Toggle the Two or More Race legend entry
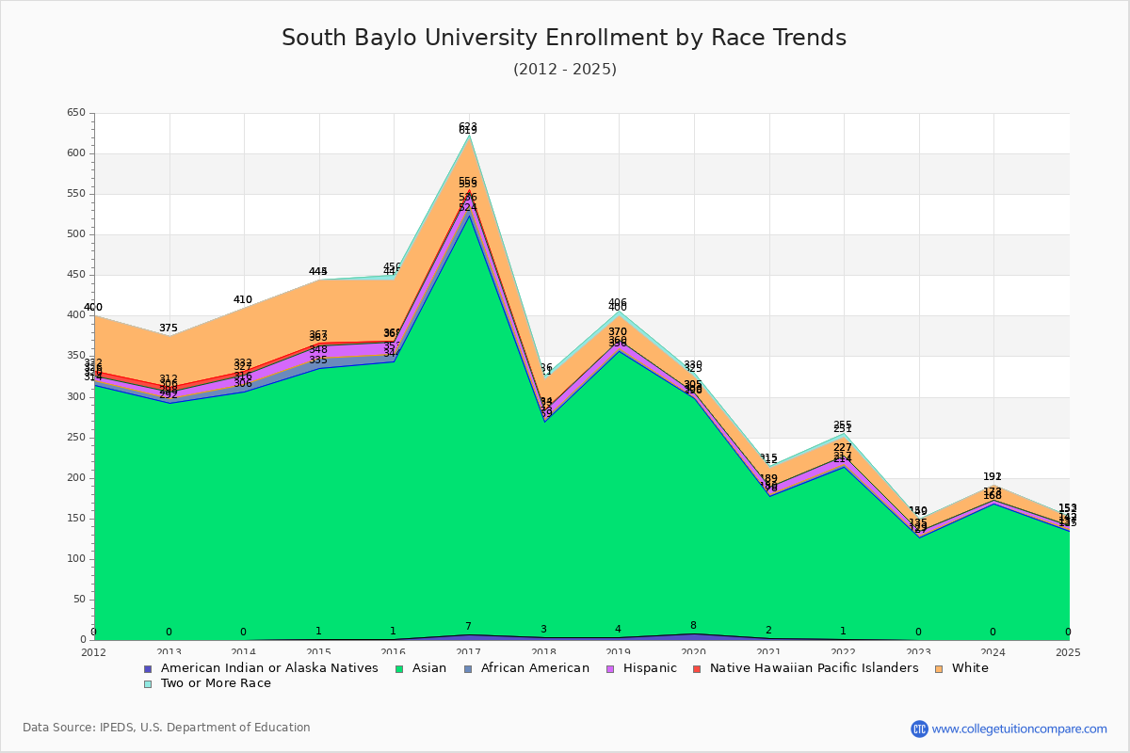The image size is (1130, 753). click(206, 683)
